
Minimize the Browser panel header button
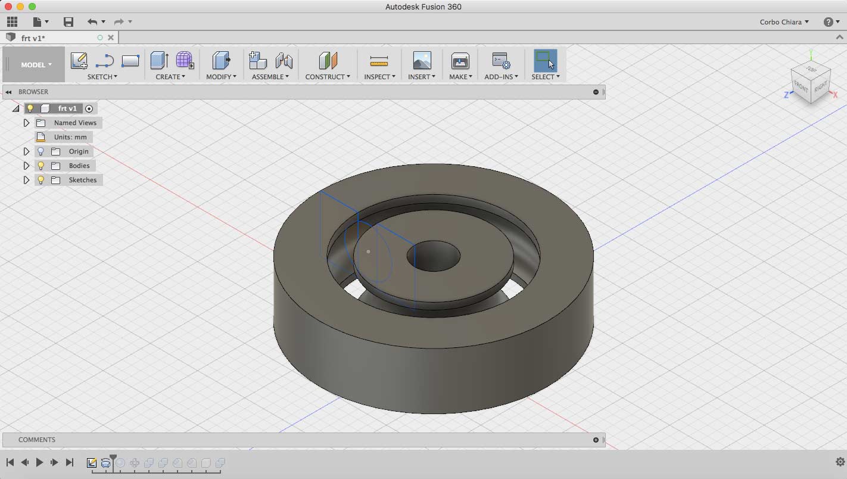596,92
